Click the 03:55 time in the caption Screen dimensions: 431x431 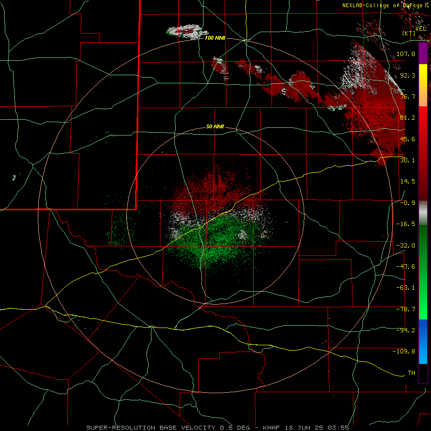coord(339,428)
